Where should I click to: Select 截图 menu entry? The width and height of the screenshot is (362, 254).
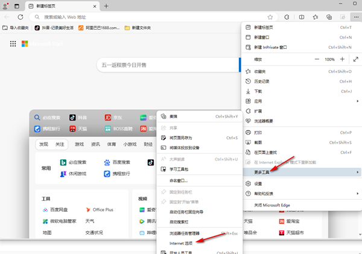click(x=302, y=143)
